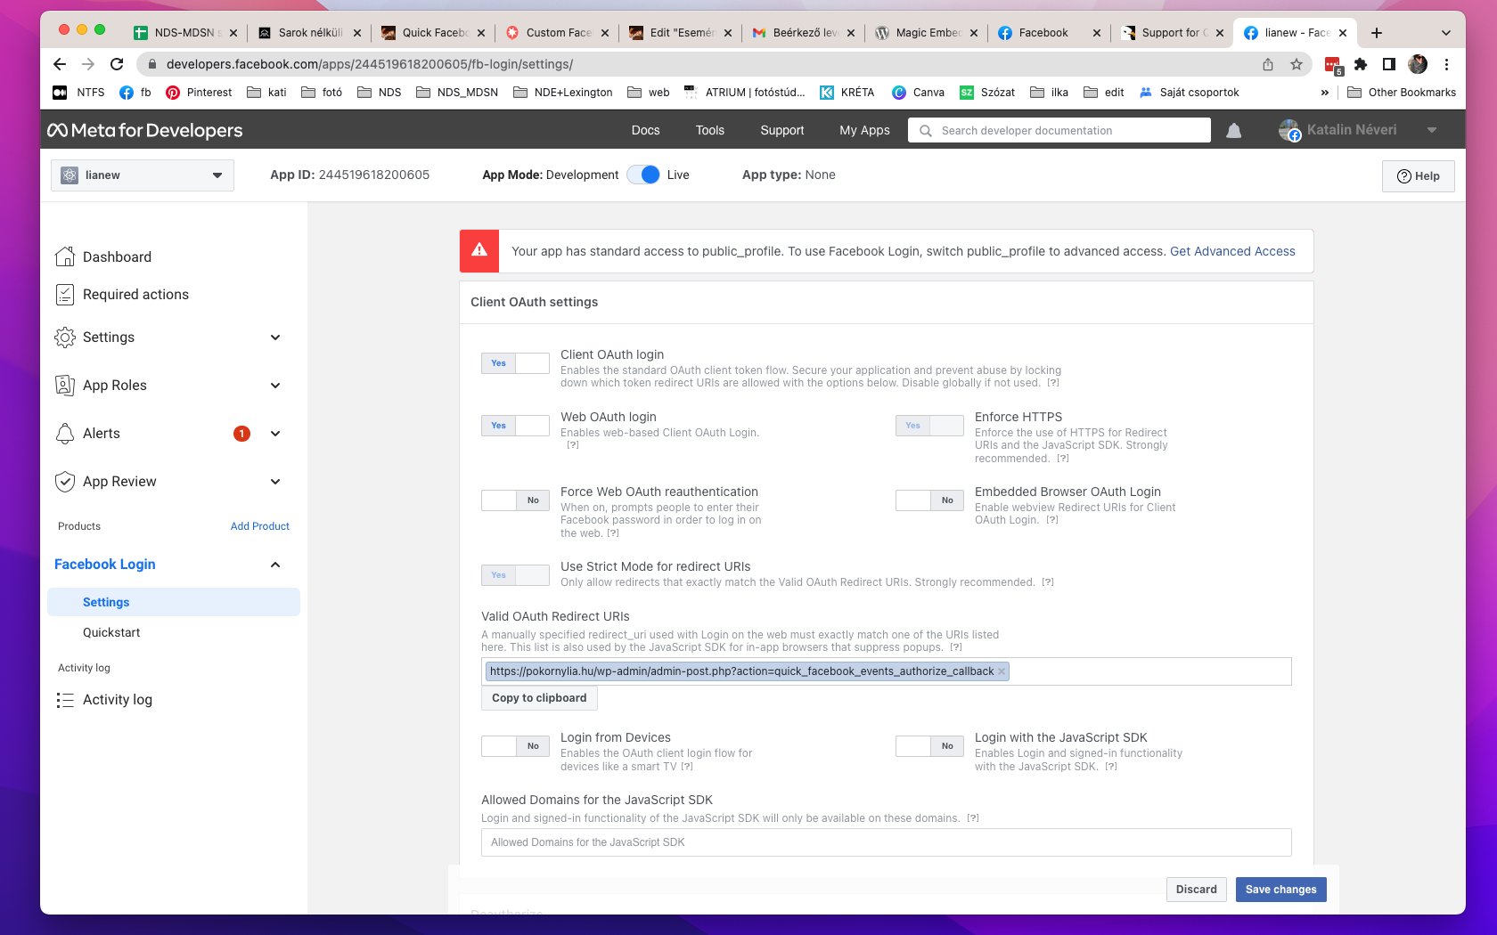The image size is (1497, 935).
Task: Open the NDS_MDSN bookmarks folder
Action: [x=457, y=93]
